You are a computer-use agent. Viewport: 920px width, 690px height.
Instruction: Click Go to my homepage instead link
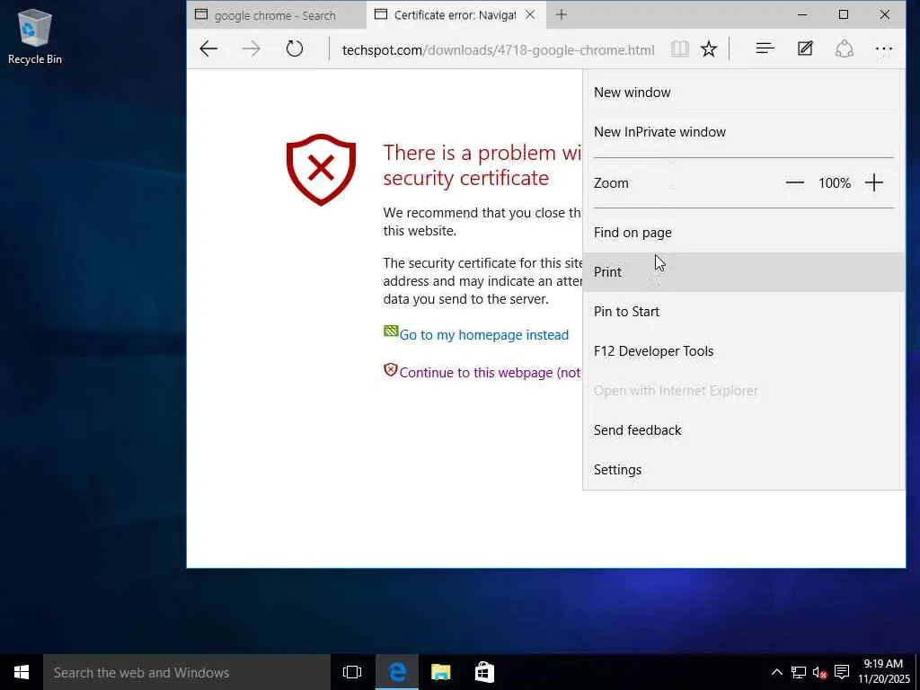[483, 335]
